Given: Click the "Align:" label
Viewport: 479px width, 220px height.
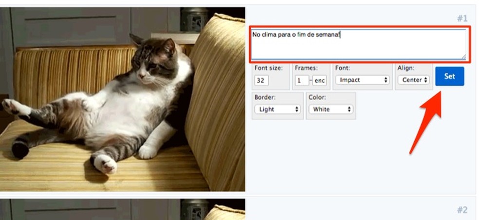Looking at the screenshot, I should [406, 68].
